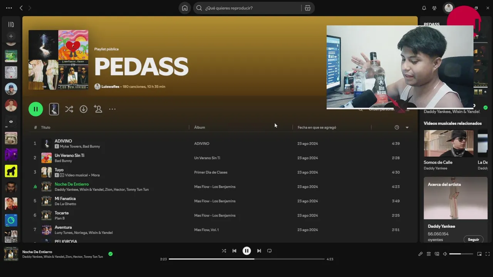Open more options for PEDASS playlist
Viewport: 493px width, 277px height.
click(x=112, y=109)
